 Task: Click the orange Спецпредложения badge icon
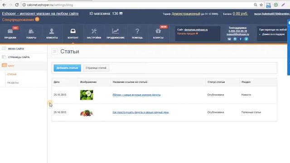[x=37, y=19]
